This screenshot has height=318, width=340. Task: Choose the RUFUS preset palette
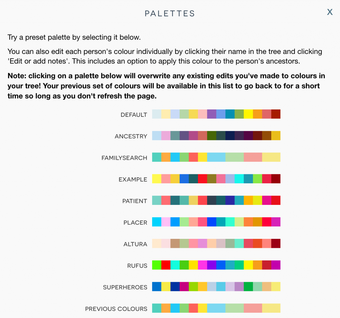216,265
